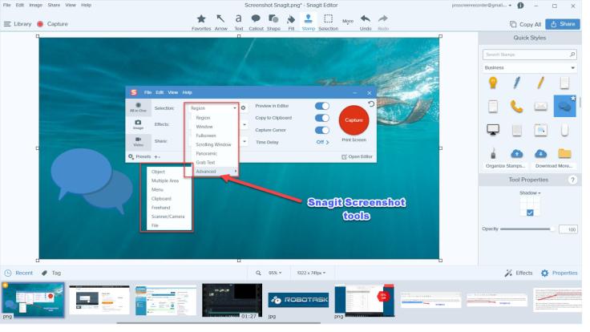Open the Business stamp category dropdown

[529, 67]
